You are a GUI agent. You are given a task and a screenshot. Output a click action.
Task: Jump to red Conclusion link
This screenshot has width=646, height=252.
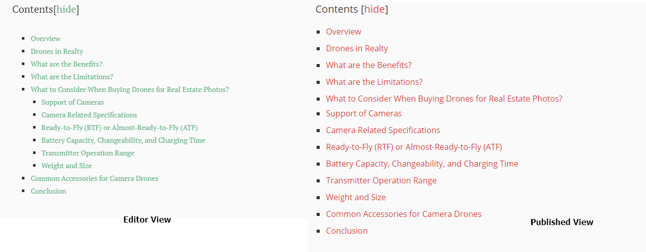click(x=347, y=231)
